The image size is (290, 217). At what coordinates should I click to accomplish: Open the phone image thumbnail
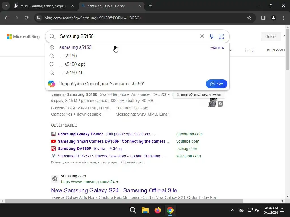pos(213,102)
